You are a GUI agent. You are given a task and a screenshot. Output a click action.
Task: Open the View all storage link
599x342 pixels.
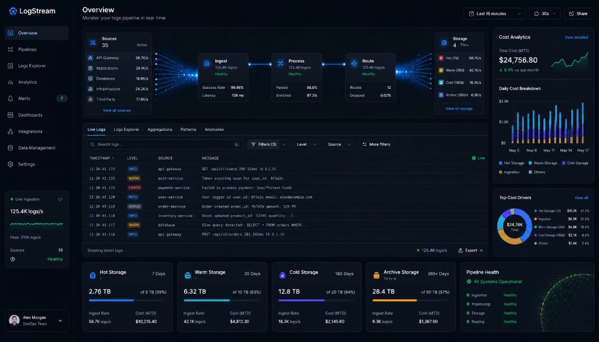[x=459, y=108]
